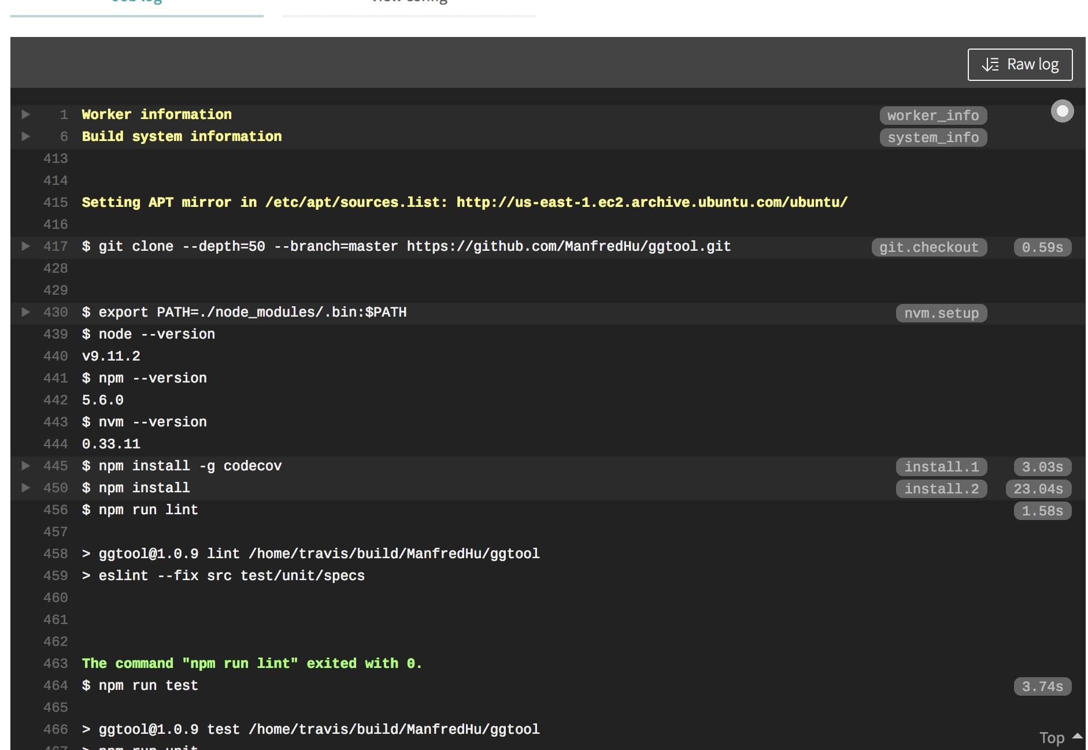Select line number 464
Viewport: 1088px width, 750px height.
(x=55, y=685)
